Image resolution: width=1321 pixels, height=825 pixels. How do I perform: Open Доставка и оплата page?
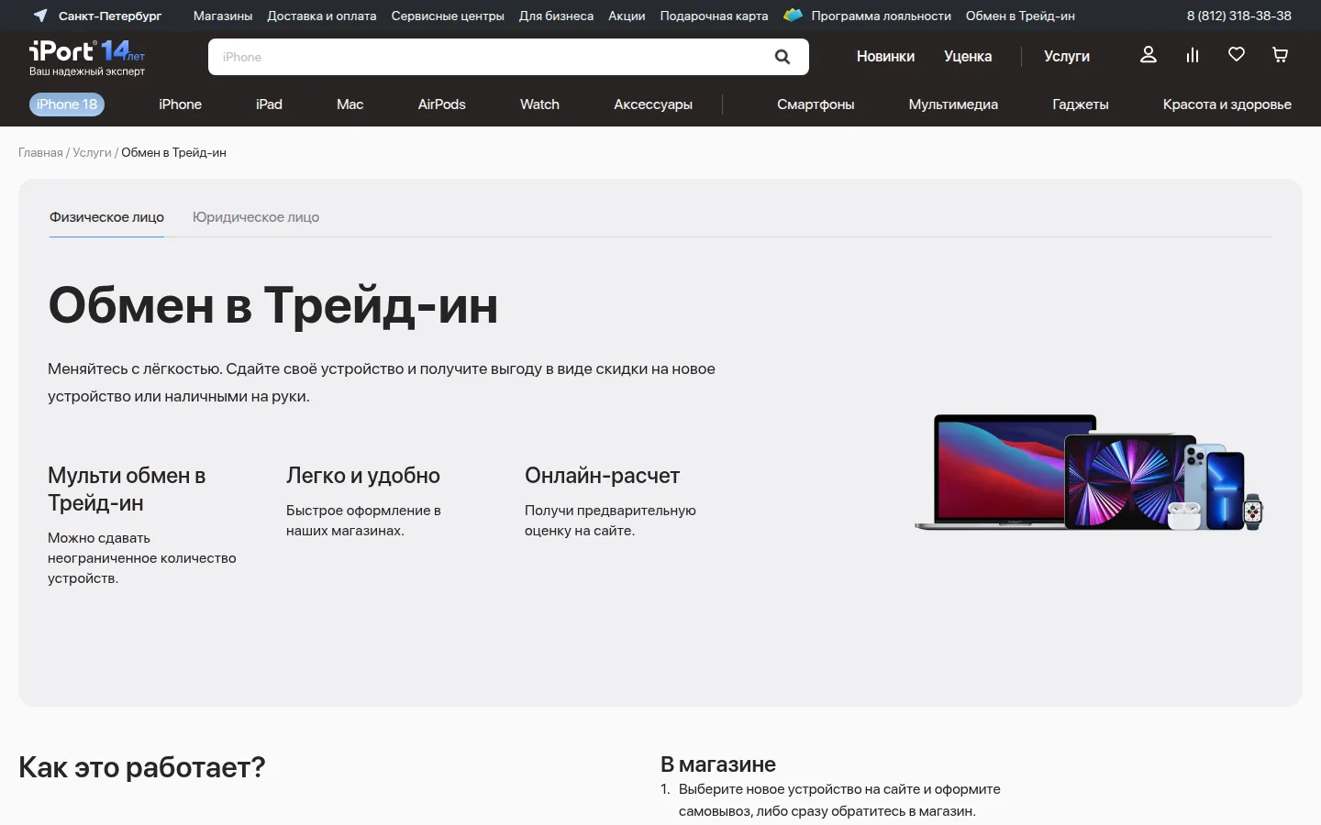322,16
